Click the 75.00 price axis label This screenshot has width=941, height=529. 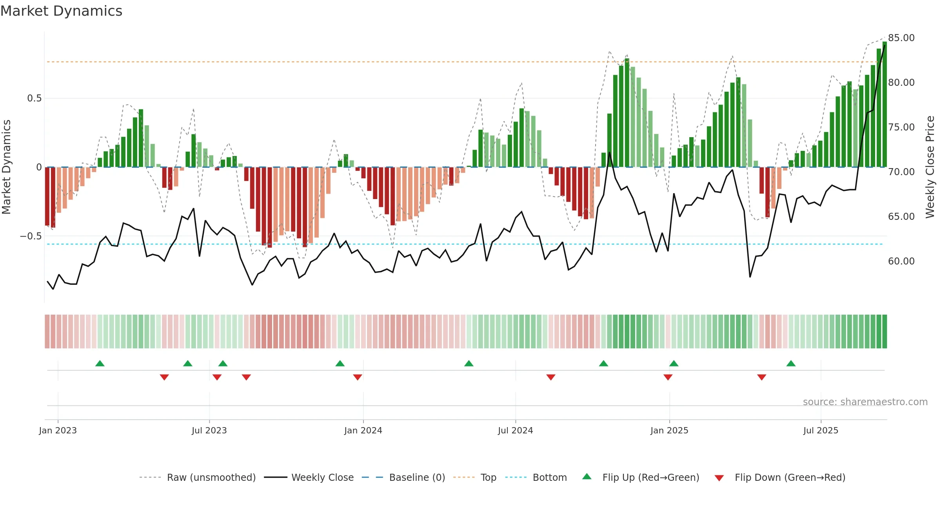[x=901, y=127]
